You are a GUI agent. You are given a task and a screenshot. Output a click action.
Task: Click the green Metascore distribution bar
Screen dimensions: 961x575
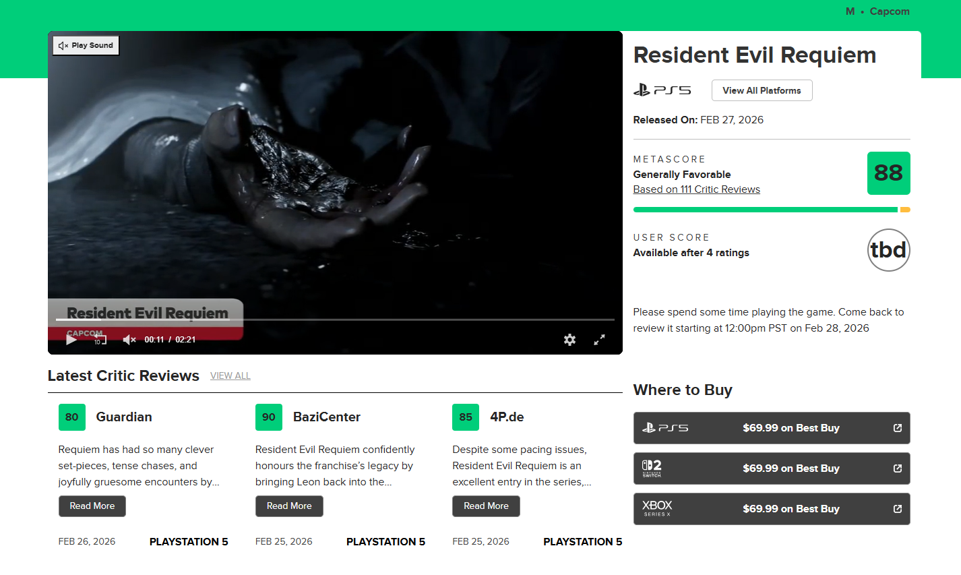(765, 210)
